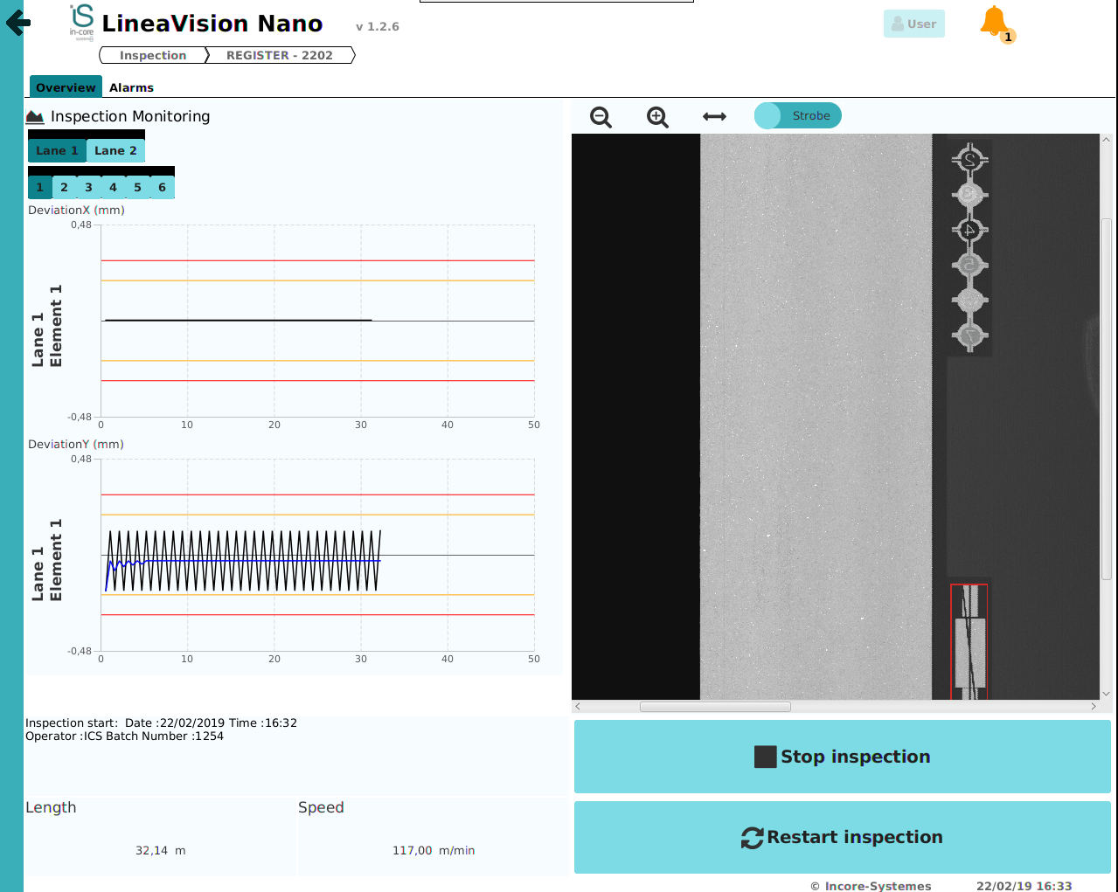Click the back arrow navigation icon

17,23
